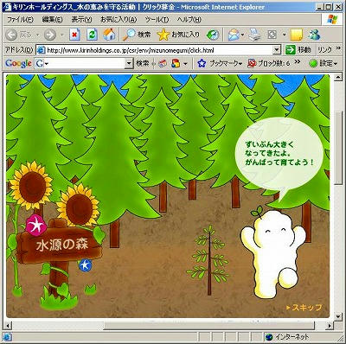
Task: Go to the Home page icon
Action: point(109,35)
